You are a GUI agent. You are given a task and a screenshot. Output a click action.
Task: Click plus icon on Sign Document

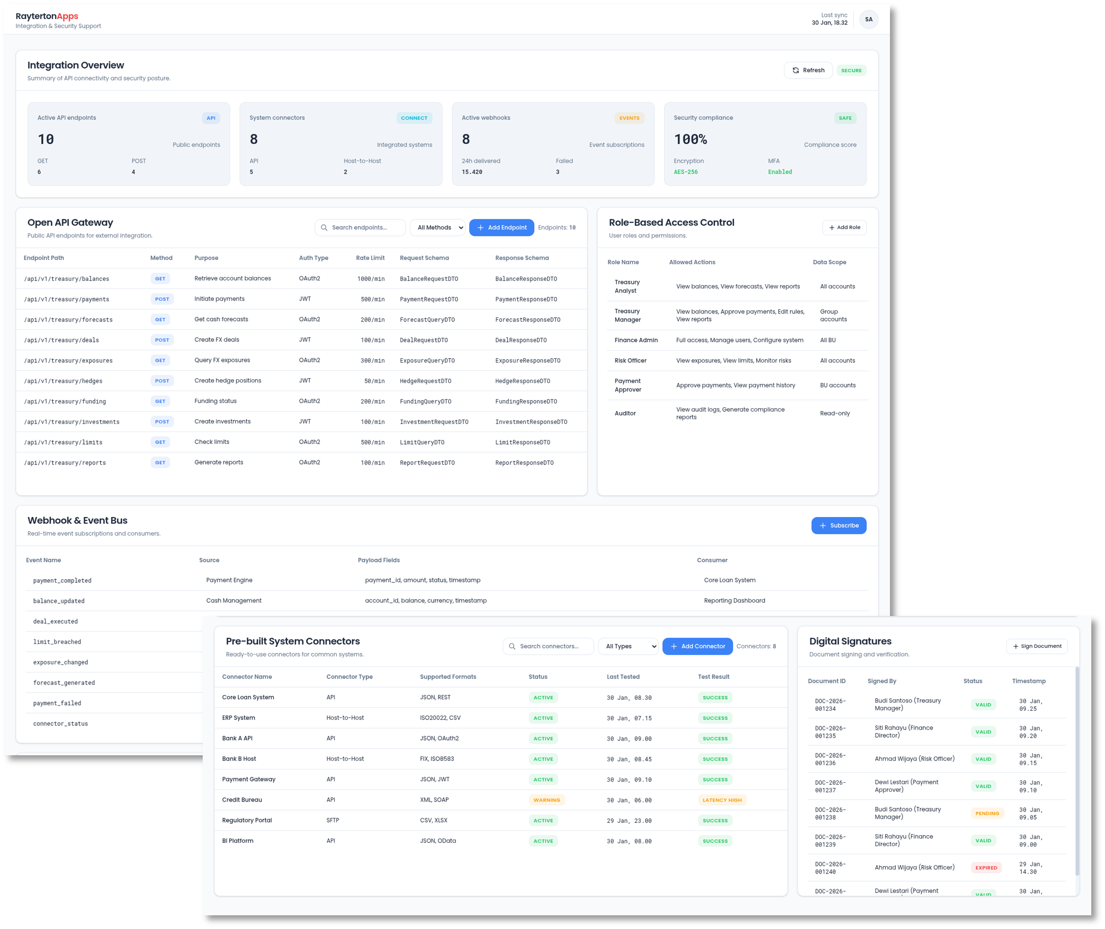pos(1015,646)
